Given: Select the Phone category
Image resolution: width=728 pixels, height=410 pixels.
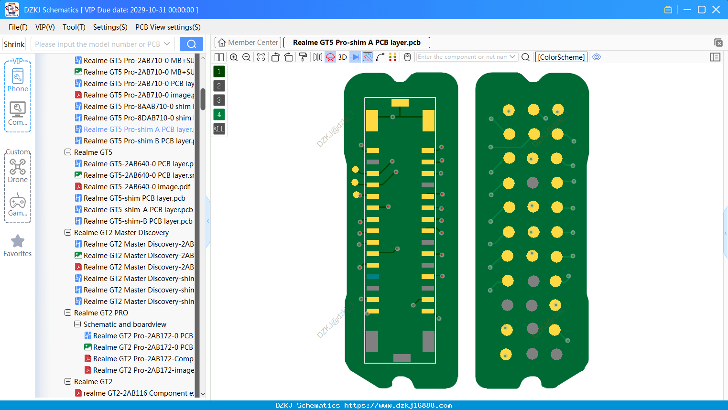Looking at the screenshot, I should 18,80.
